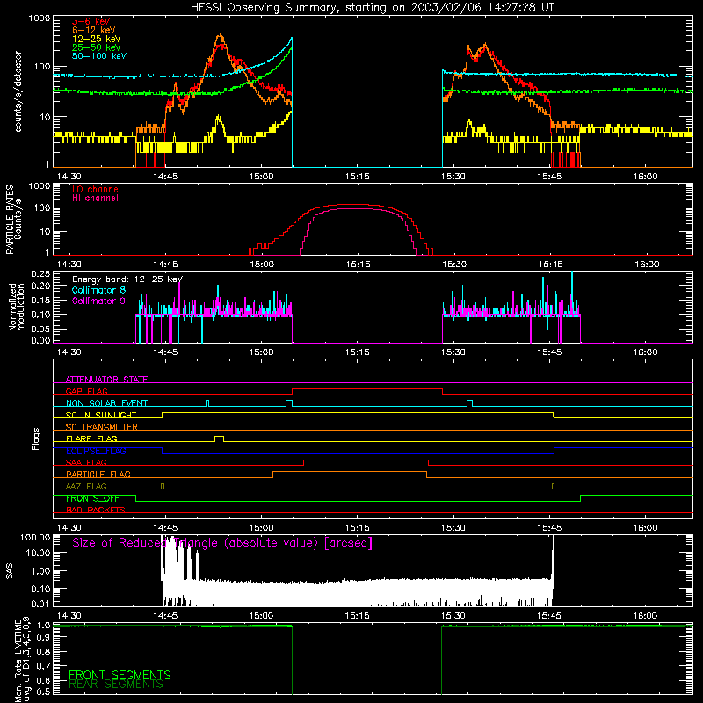Click the 16:00 tick under flags panel
This screenshot has height=703, width=703.
pos(645,528)
